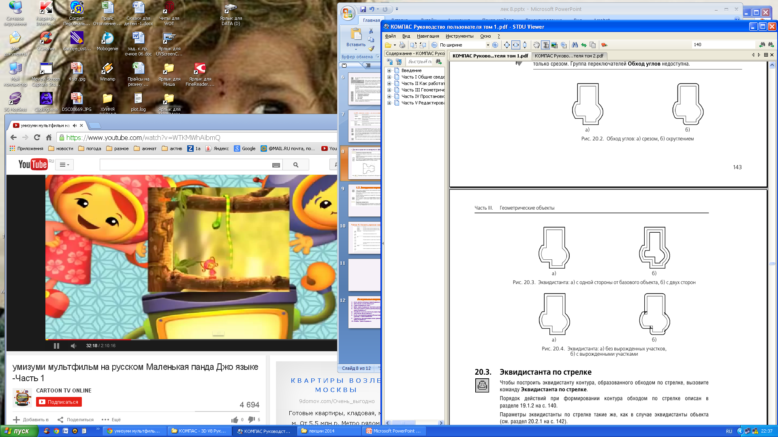Mute the YouTube player volume

click(x=73, y=346)
